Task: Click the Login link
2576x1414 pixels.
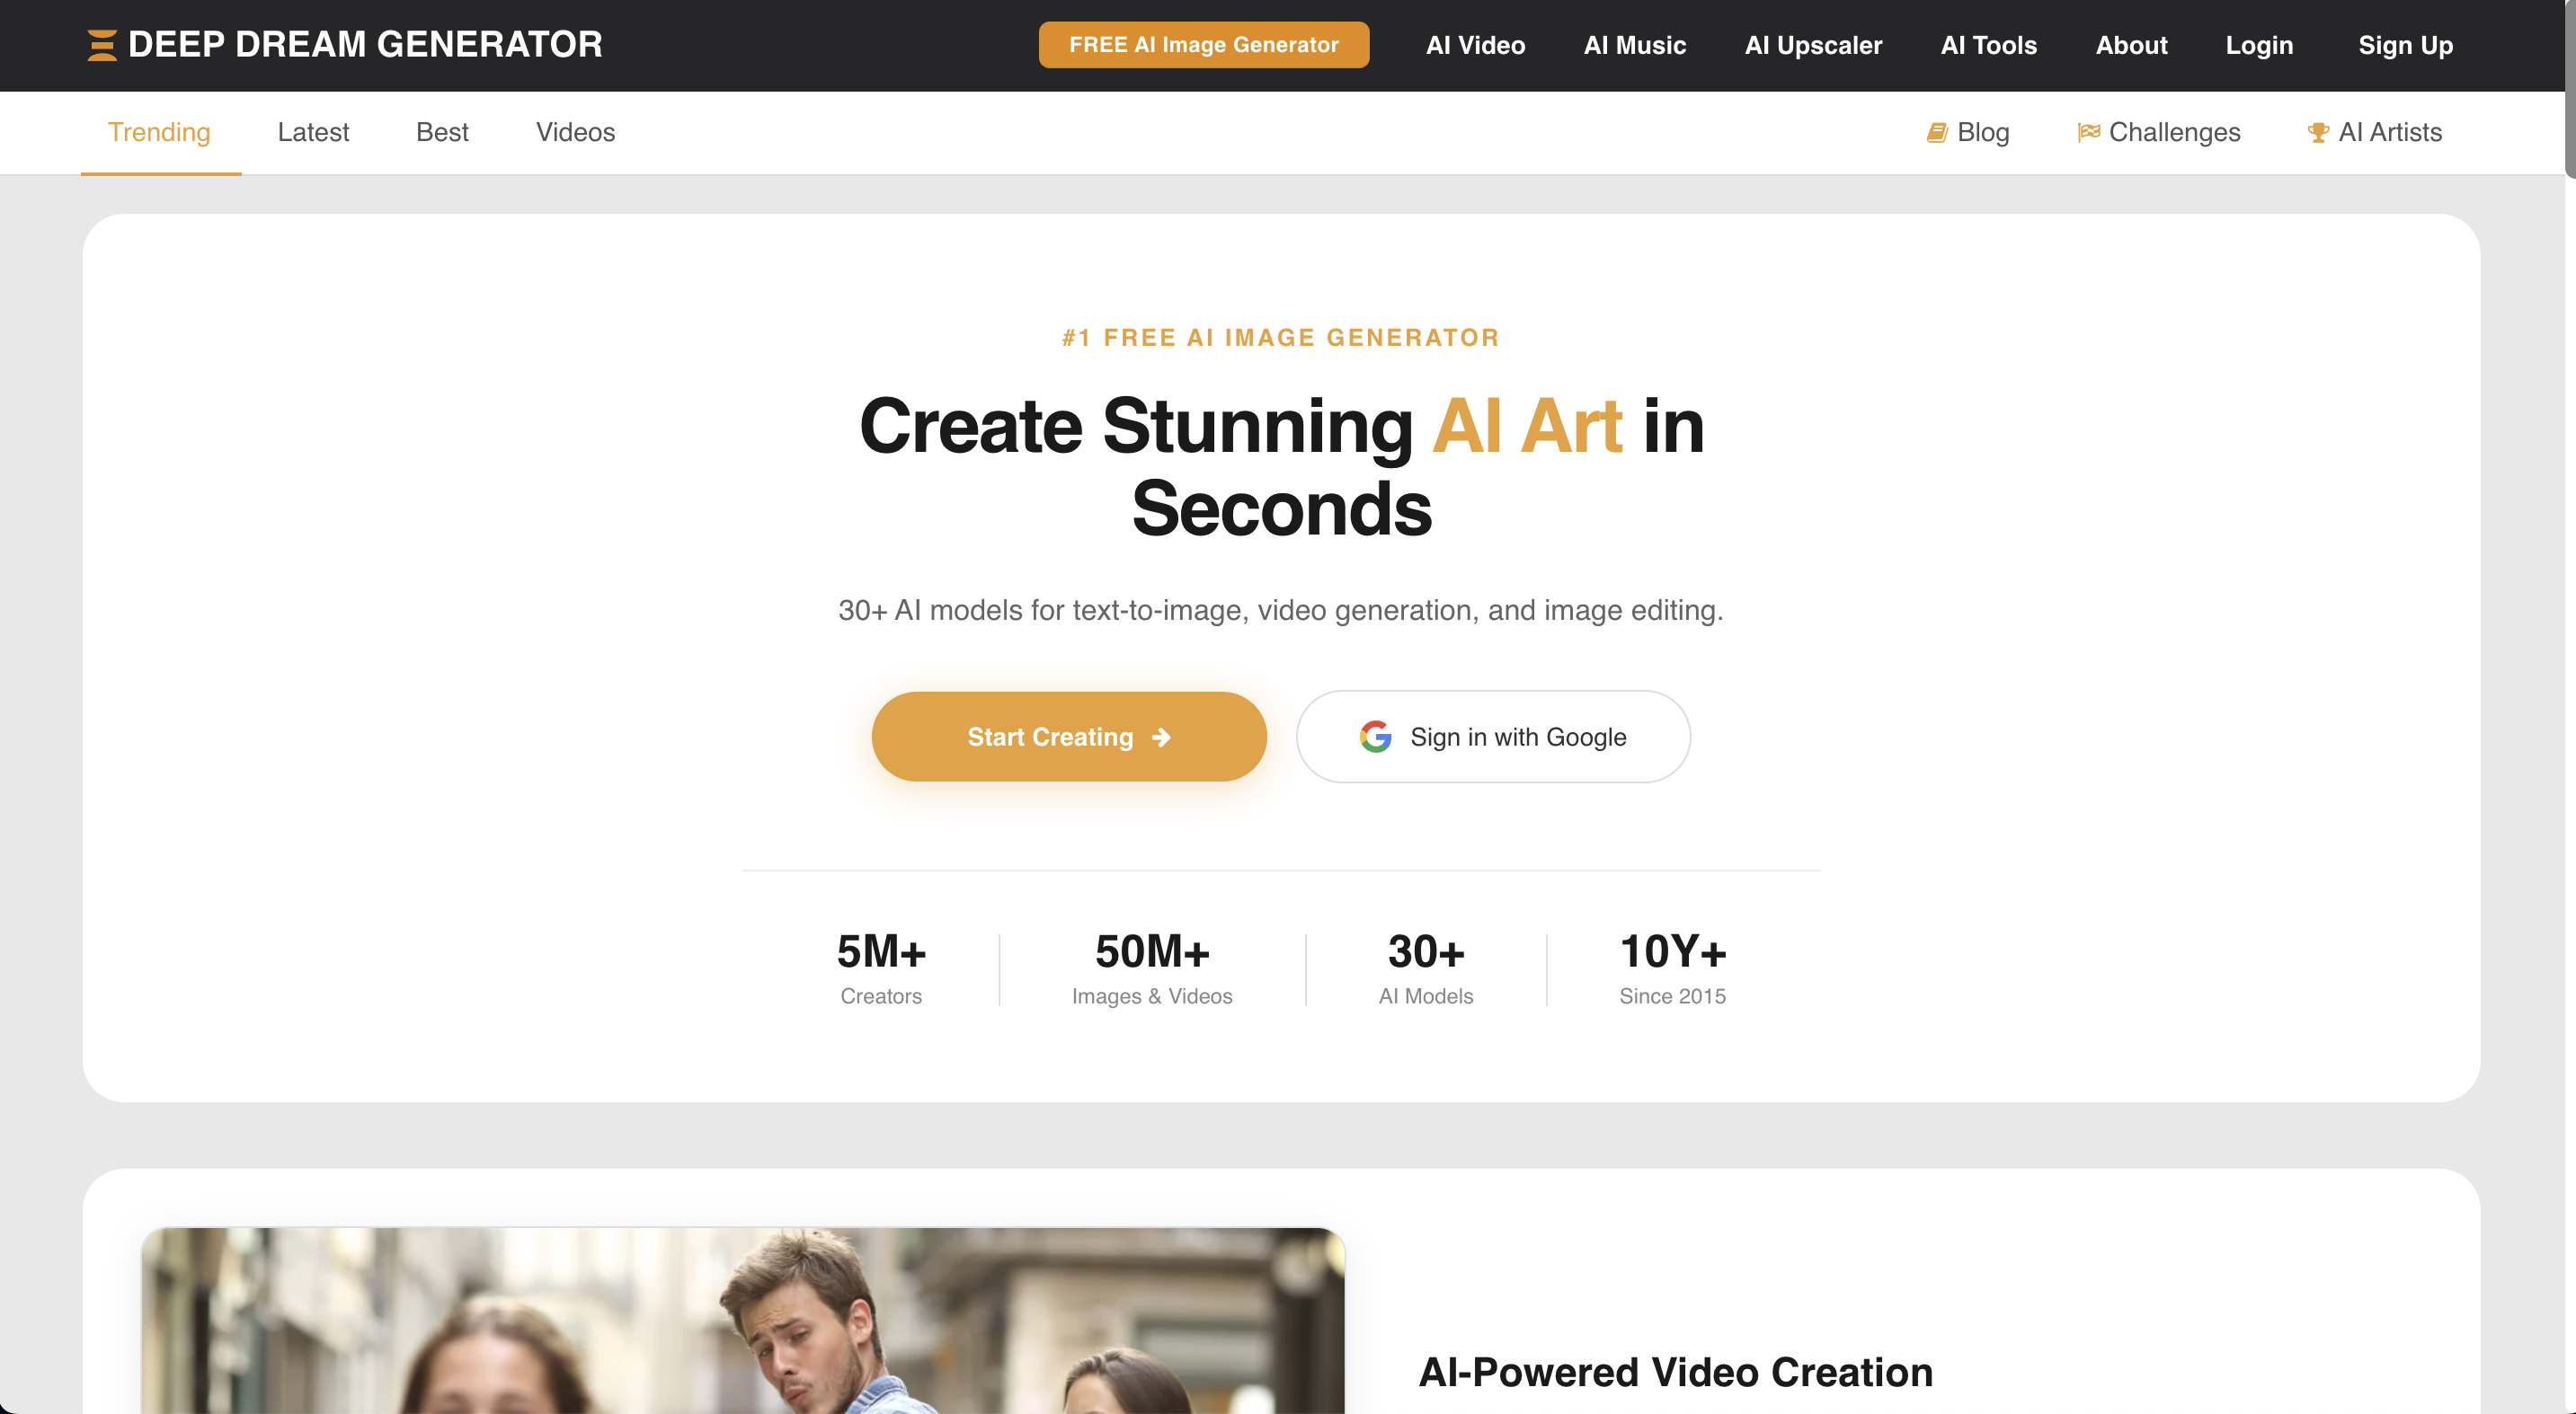Action: [x=2259, y=45]
